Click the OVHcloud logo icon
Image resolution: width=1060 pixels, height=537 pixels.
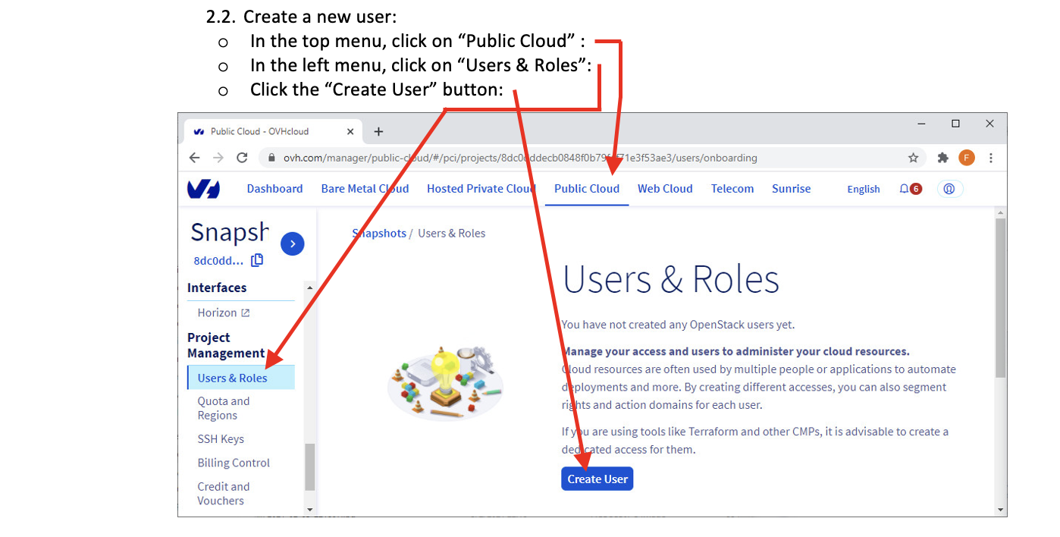203,189
